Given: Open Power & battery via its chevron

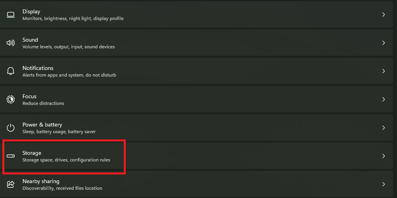Looking at the screenshot, I should pos(384,128).
